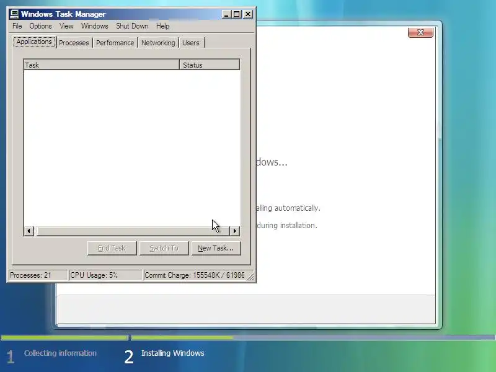Image resolution: width=496 pixels, height=372 pixels.
Task: Click the Switch To button
Action: click(x=164, y=248)
